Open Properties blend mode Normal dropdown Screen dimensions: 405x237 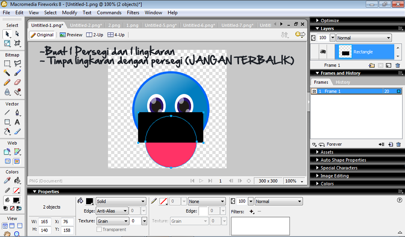(278, 201)
